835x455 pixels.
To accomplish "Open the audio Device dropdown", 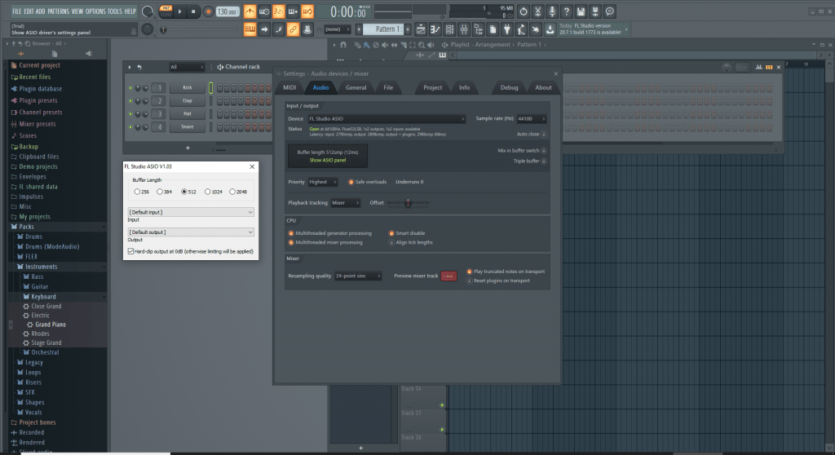I will coord(387,119).
